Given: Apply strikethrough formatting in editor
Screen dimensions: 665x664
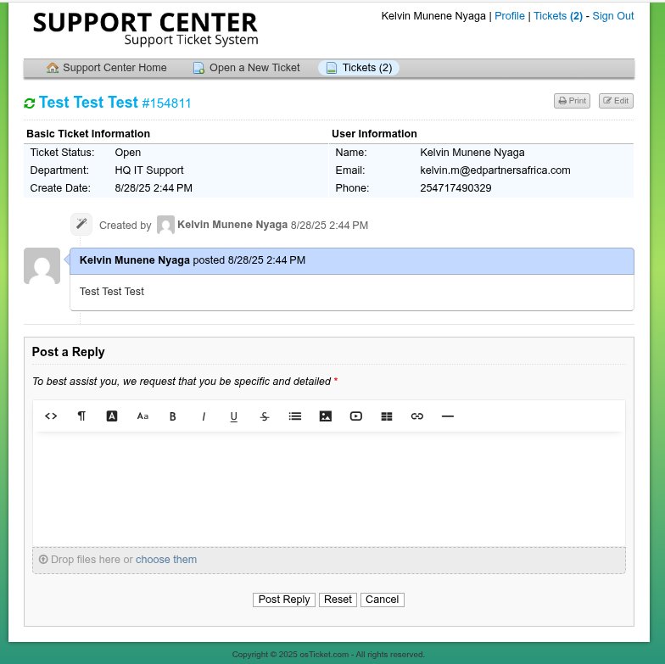Looking at the screenshot, I should tap(265, 416).
